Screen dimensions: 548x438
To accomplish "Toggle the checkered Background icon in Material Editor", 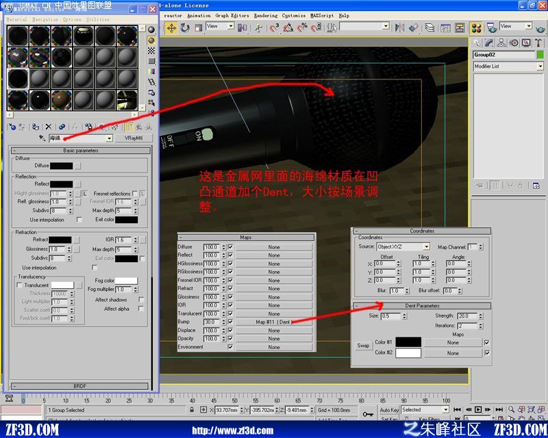I will [x=151, y=51].
